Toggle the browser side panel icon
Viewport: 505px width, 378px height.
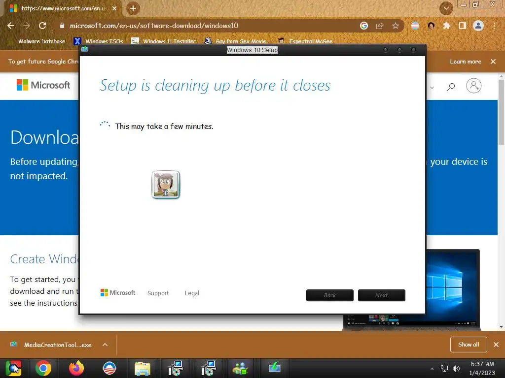tap(463, 26)
